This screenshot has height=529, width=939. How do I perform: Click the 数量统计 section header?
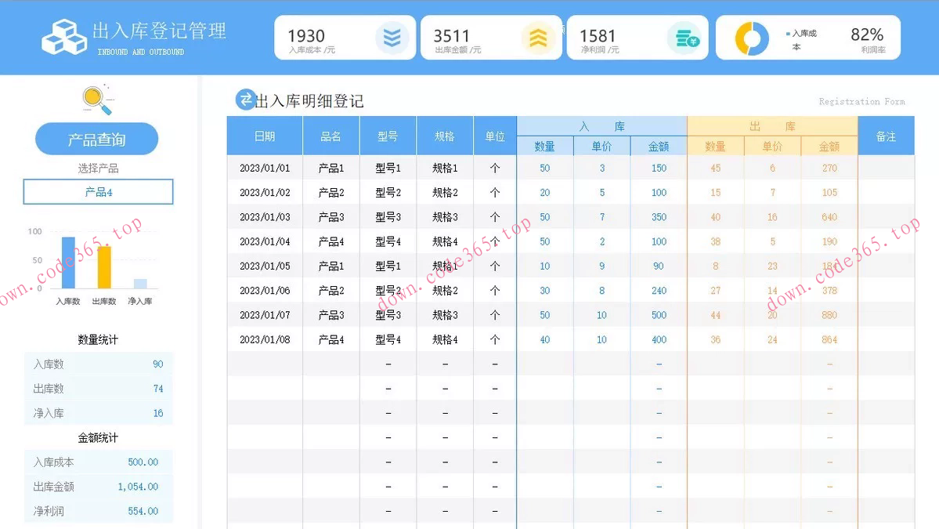pos(97,339)
